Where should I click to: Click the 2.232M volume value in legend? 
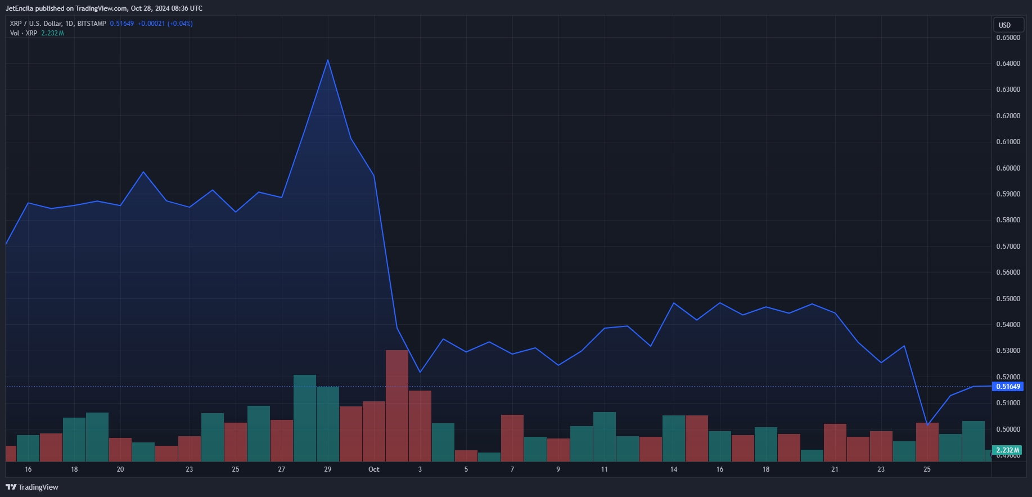(52, 33)
